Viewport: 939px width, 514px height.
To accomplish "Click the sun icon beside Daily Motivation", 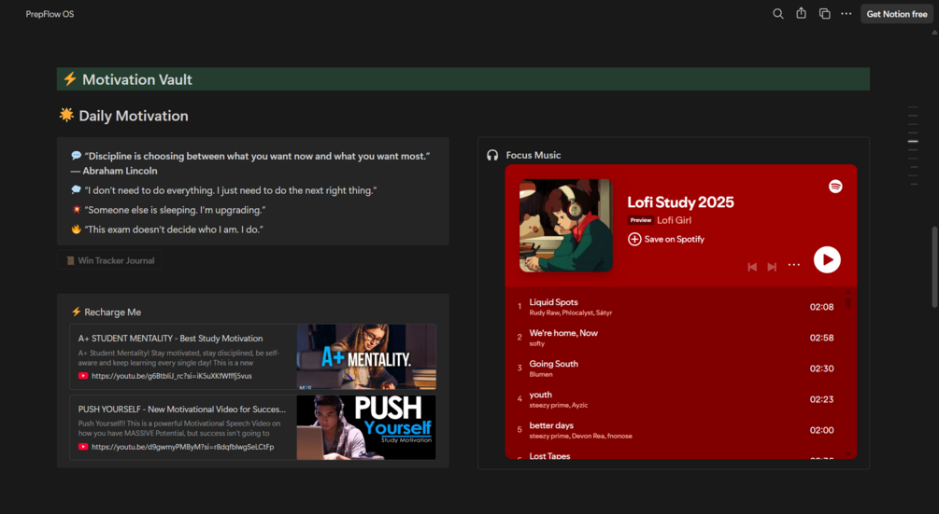I will coord(66,115).
